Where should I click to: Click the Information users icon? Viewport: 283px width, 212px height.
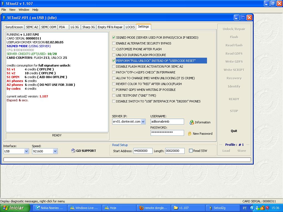[192, 122]
